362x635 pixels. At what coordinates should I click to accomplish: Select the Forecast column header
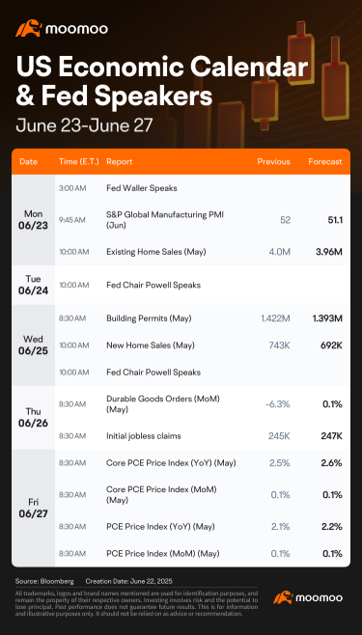pos(325,161)
